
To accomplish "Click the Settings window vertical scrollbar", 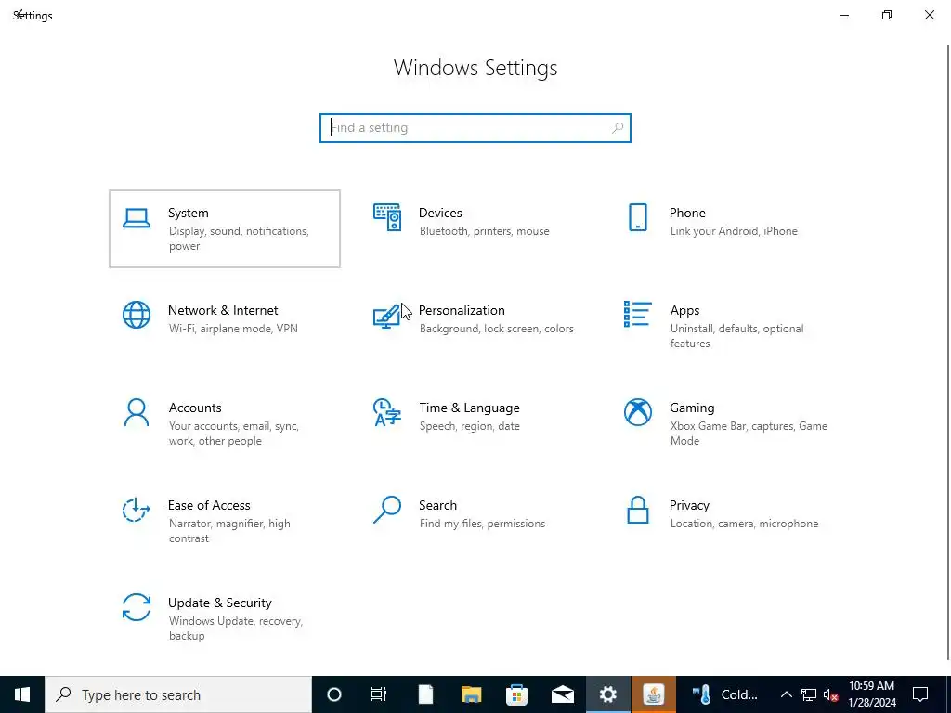I will 948,352.
